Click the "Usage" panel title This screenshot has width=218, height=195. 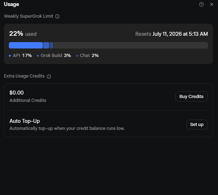(11, 4)
